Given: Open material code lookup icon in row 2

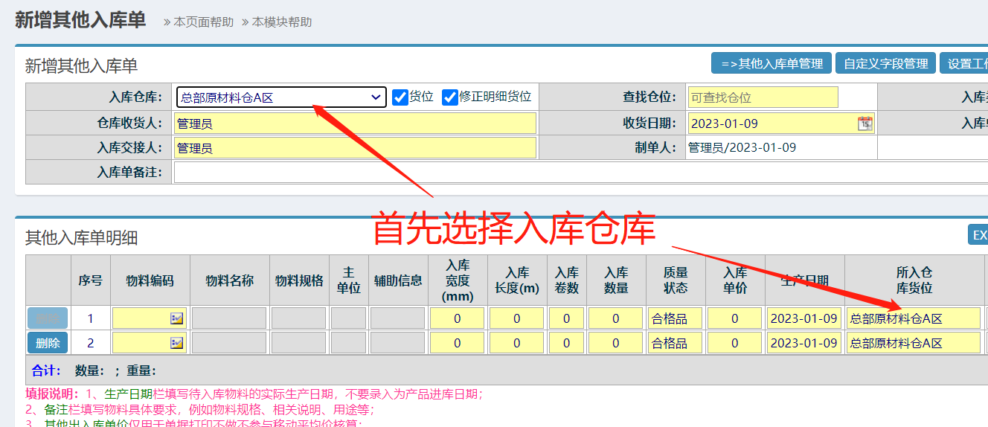Looking at the screenshot, I should 176,343.
